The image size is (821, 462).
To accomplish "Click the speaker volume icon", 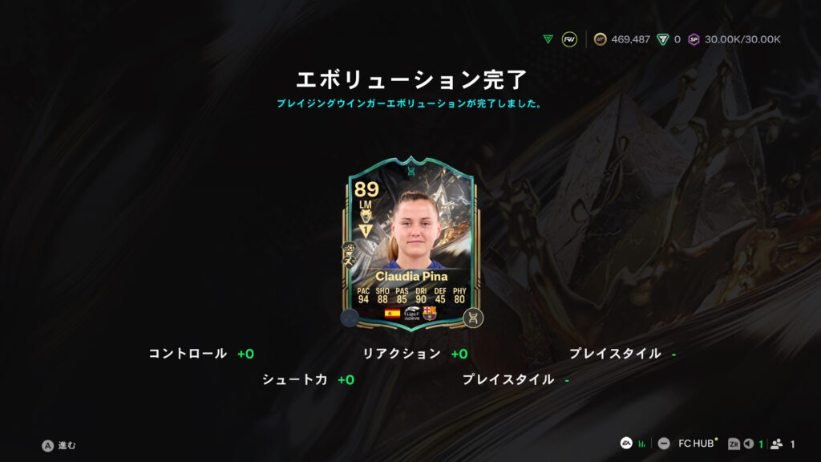I will click(749, 444).
